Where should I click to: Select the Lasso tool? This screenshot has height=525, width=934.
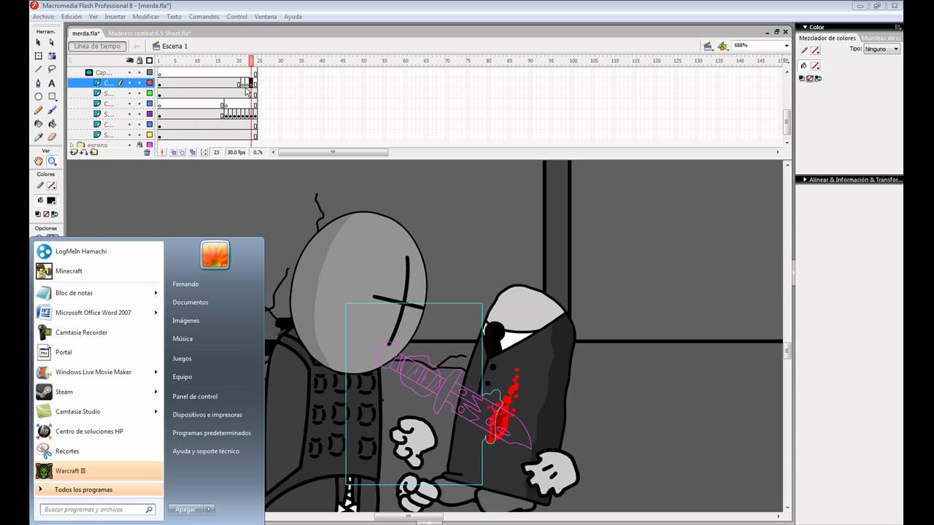52,69
